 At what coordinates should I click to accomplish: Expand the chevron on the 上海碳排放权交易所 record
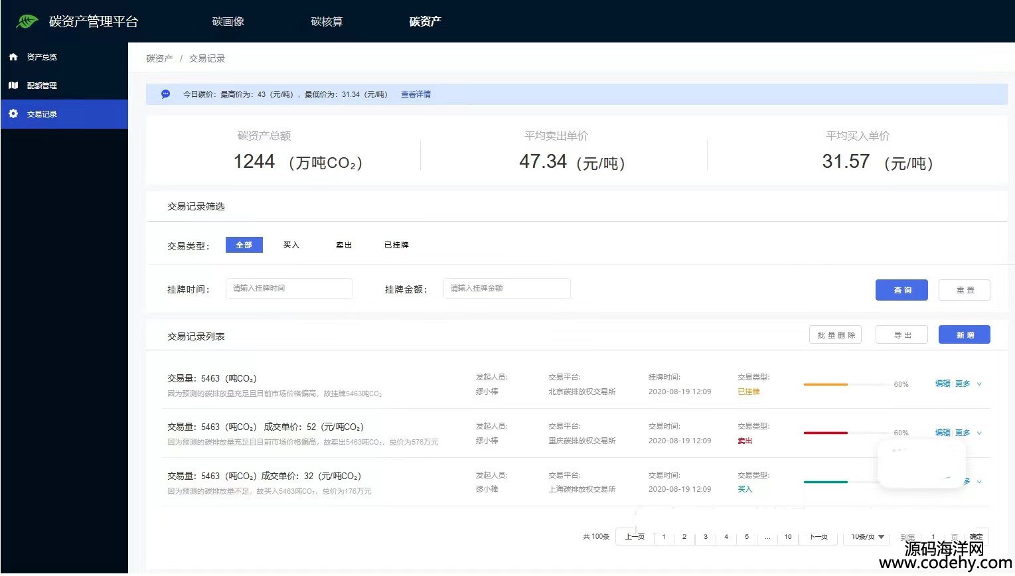click(979, 482)
